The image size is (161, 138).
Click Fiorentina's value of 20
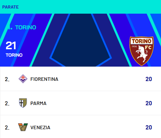click(149, 79)
